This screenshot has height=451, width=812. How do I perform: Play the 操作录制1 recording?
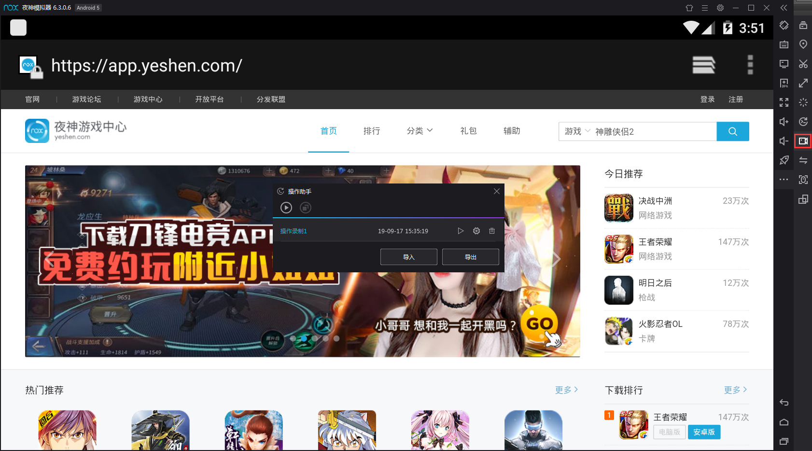coord(461,231)
